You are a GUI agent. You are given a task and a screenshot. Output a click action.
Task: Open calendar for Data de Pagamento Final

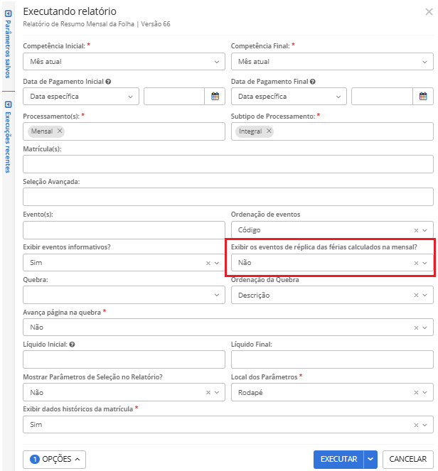pos(423,97)
